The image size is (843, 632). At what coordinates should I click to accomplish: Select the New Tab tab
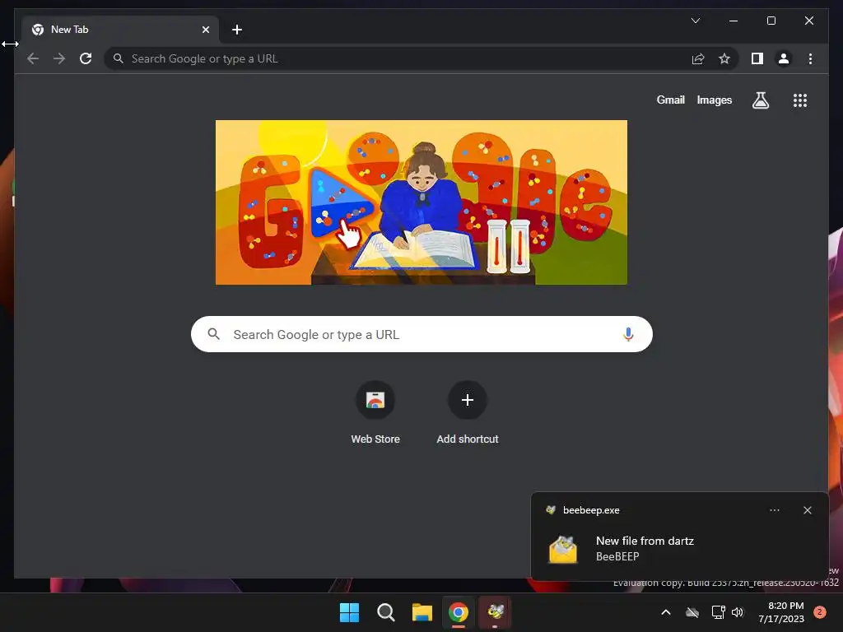(120, 30)
